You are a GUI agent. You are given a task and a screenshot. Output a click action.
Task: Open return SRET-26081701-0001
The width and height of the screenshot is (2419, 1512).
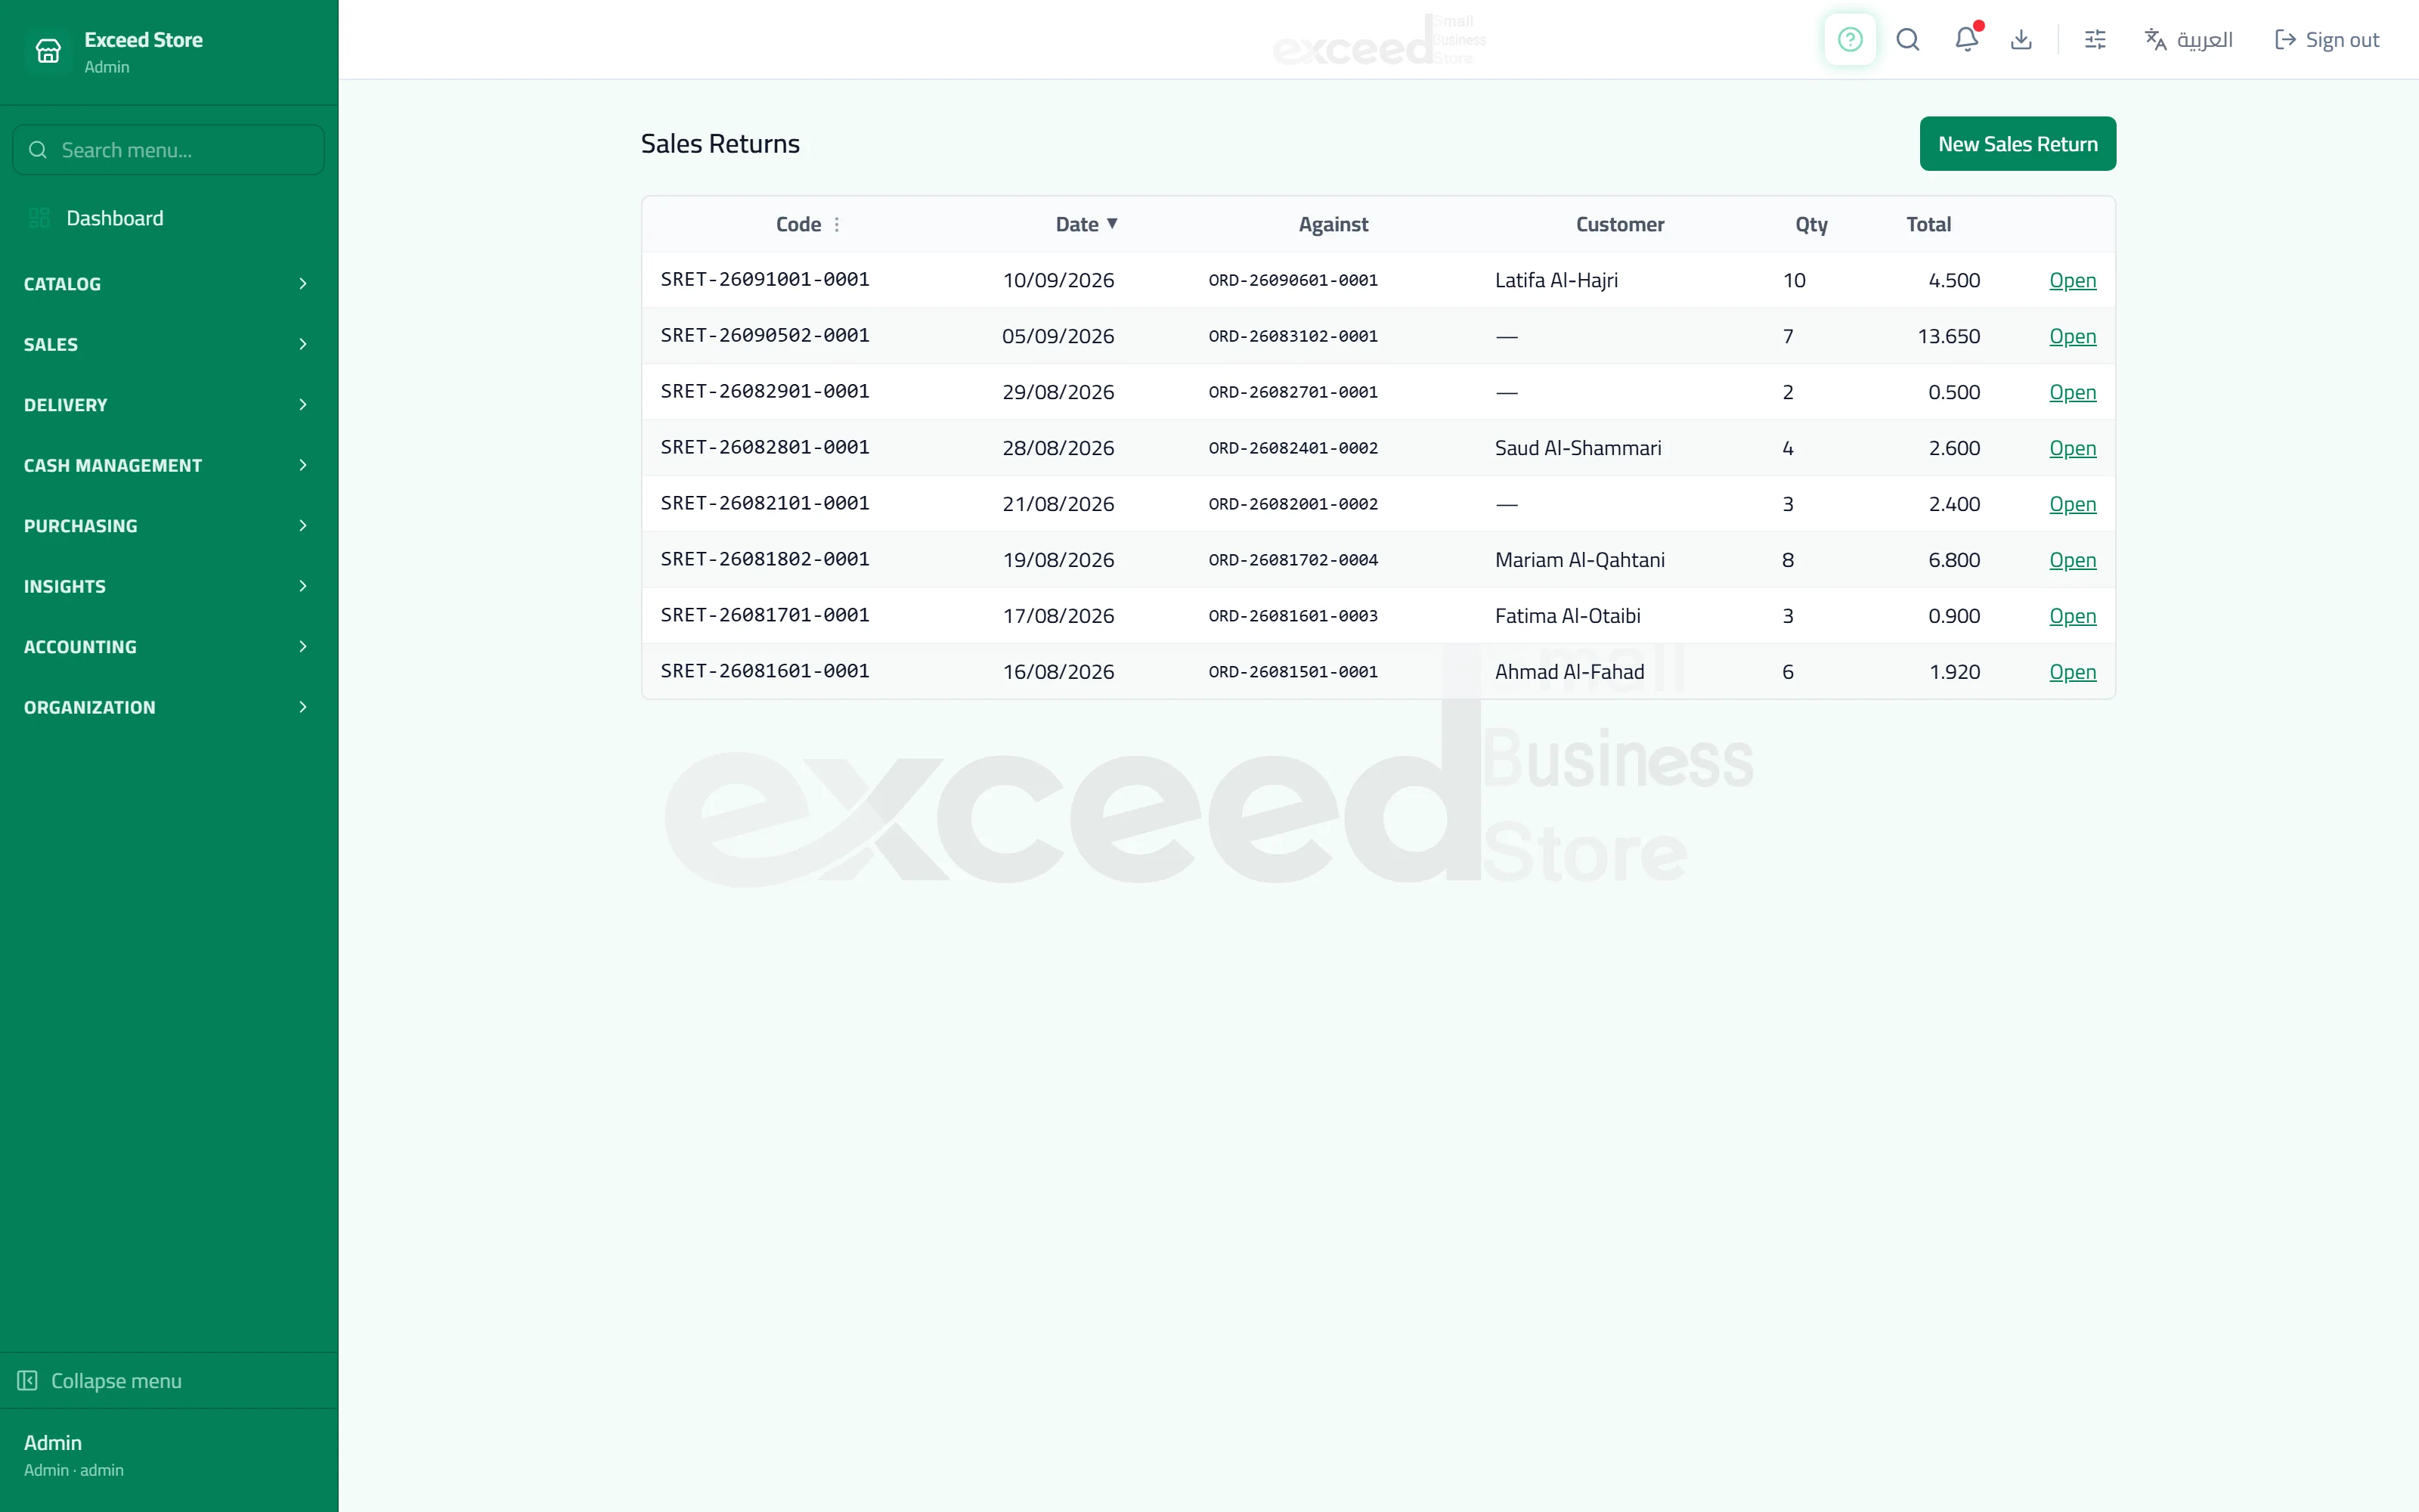(x=2072, y=617)
